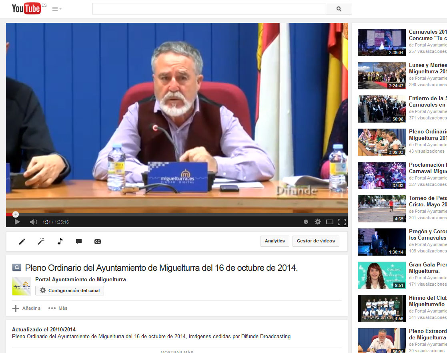Click the YouTube logo to go home
The height and width of the screenshot is (353, 447).
[x=26, y=8]
